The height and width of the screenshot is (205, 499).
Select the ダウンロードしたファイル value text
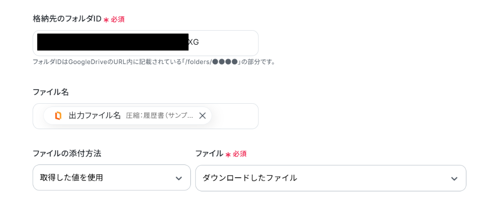(x=249, y=178)
